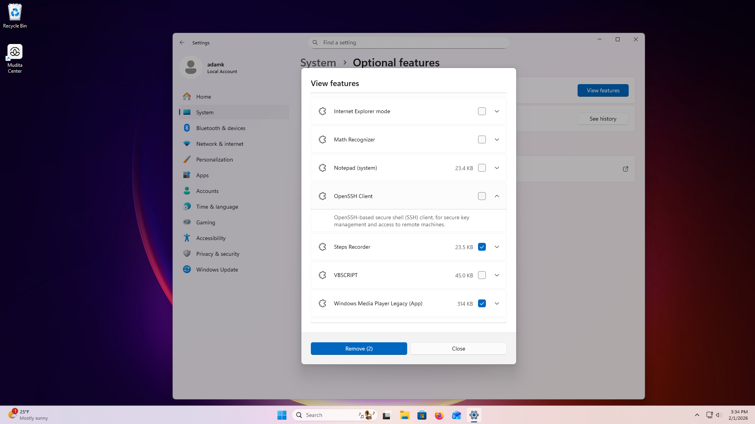Image resolution: width=755 pixels, height=424 pixels.
Task: Open Task View from the taskbar
Action: (388, 415)
